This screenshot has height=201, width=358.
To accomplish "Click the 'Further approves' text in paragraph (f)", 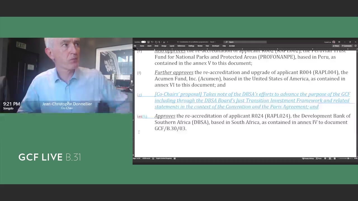I will (x=174, y=73).
